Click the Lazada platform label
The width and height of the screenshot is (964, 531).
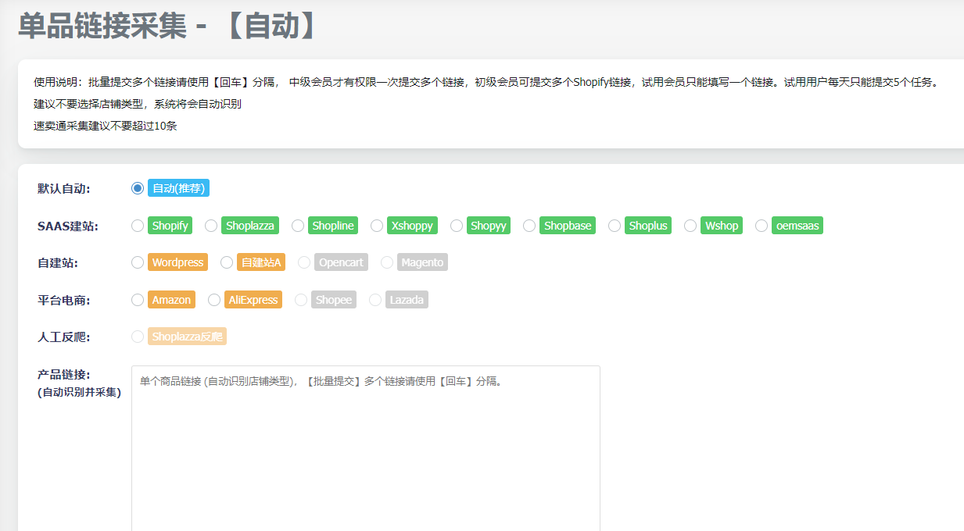tap(407, 300)
